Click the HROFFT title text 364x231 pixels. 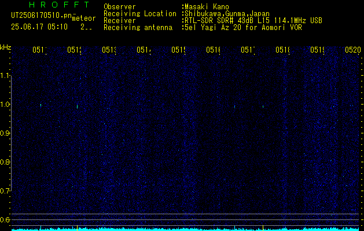click(60, 5)
